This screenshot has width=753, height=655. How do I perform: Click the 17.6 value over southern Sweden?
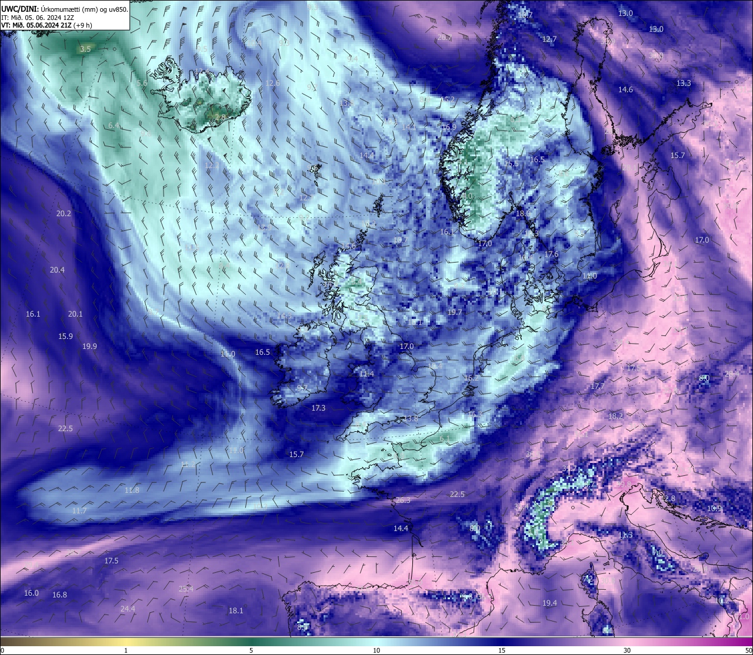click(x=551, y=254)
